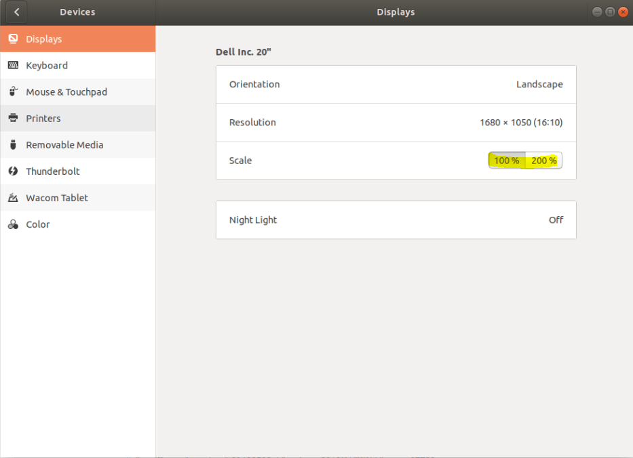Open the Color settings icon
633x458 pixels.
pyautogui.click(x=12, y=224)
